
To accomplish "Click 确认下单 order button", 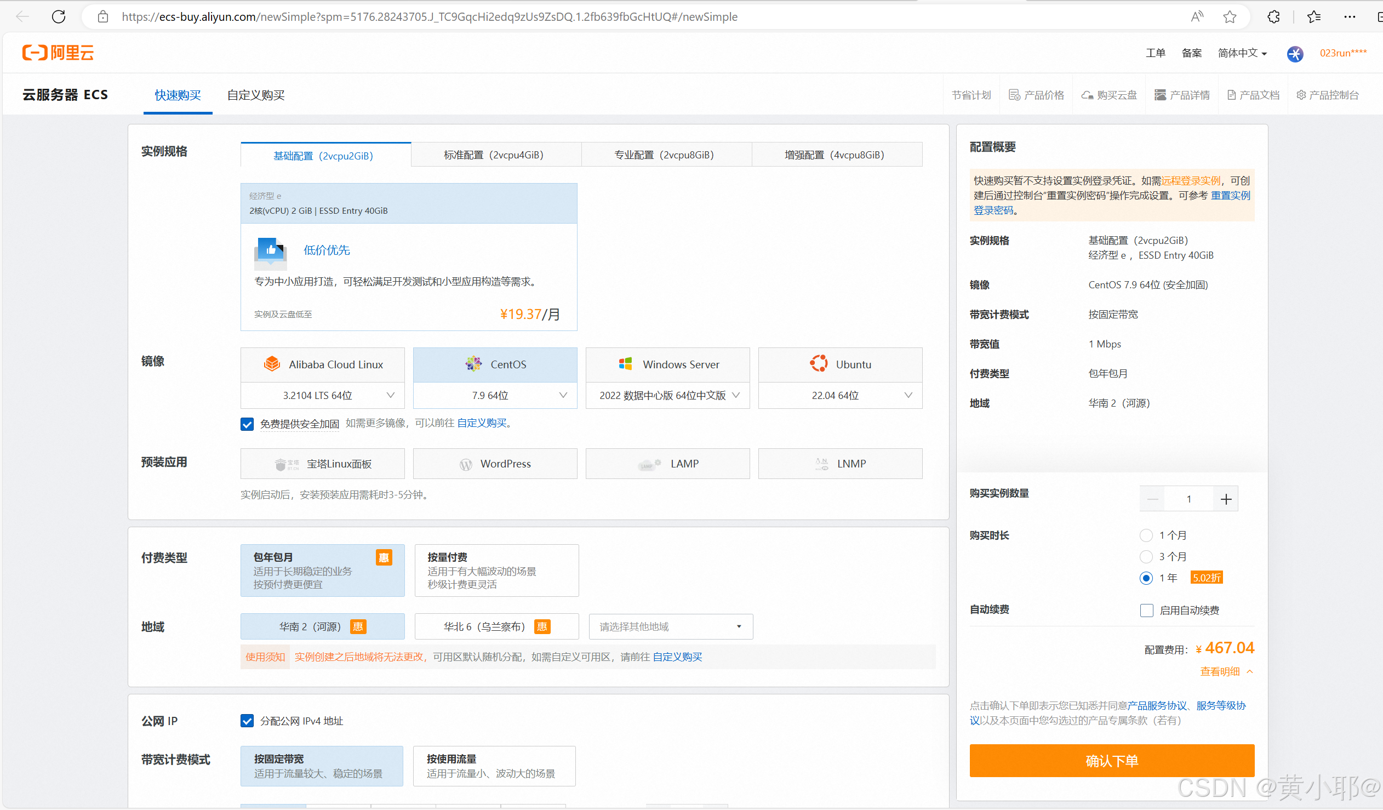I will 1111,761.
